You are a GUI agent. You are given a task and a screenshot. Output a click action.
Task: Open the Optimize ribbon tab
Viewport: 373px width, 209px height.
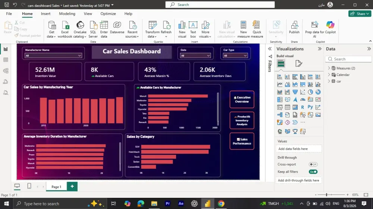(x=108, y=13)
